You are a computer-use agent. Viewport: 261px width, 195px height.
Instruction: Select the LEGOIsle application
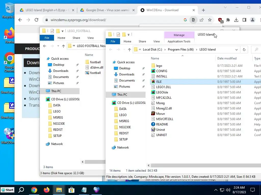tap(162, 92)
